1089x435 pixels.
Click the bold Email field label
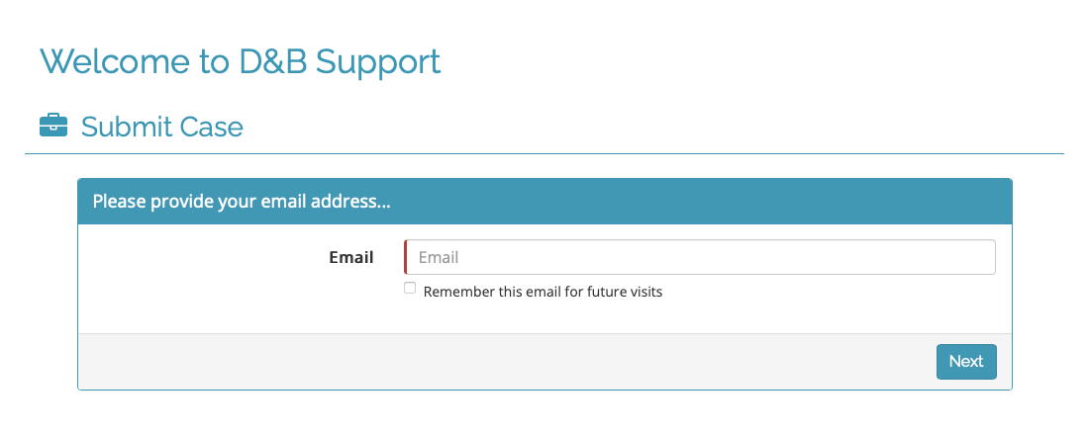tap(351, 257)
